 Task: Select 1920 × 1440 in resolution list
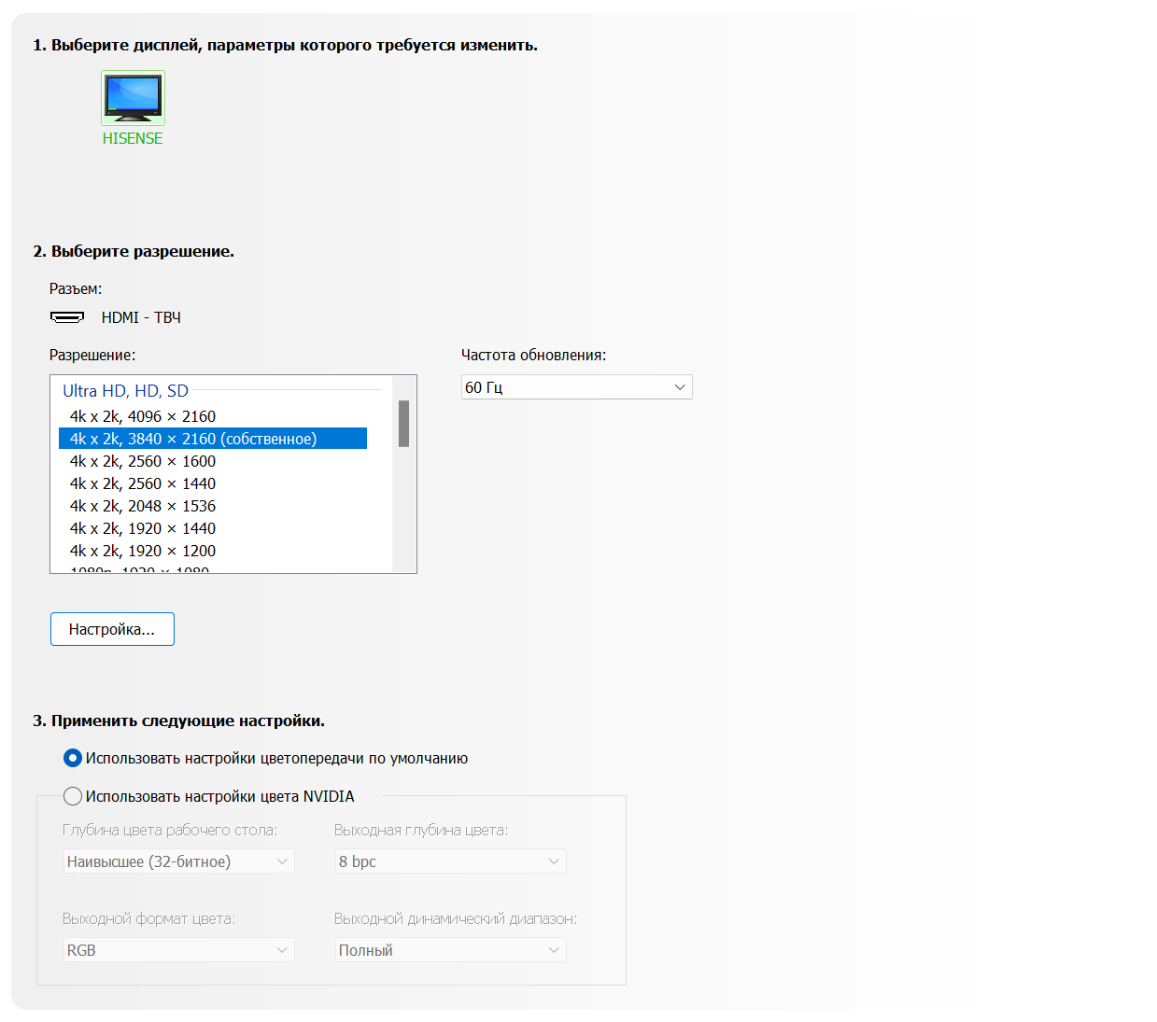click(143, 528)
